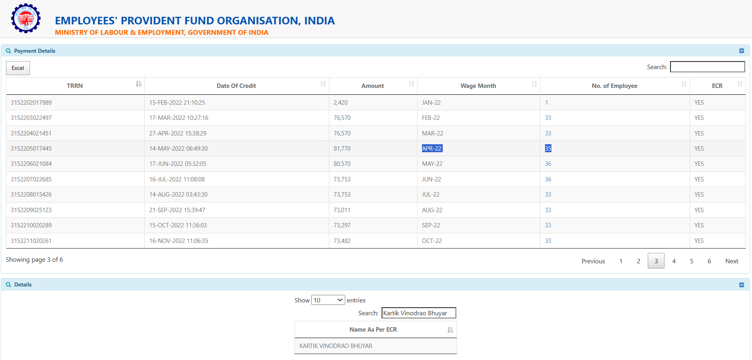Export table with Excel button

(x=18, y=68)
